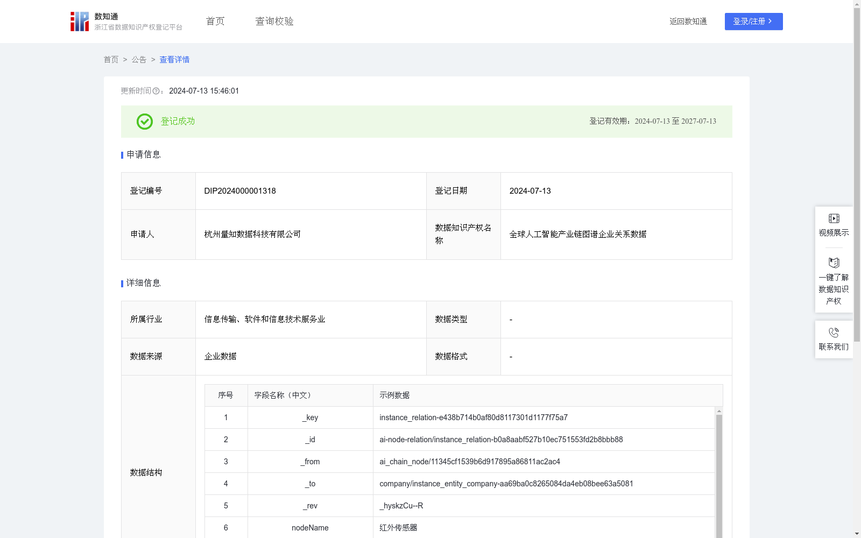Click the nodeName field name

pos(310,528)
